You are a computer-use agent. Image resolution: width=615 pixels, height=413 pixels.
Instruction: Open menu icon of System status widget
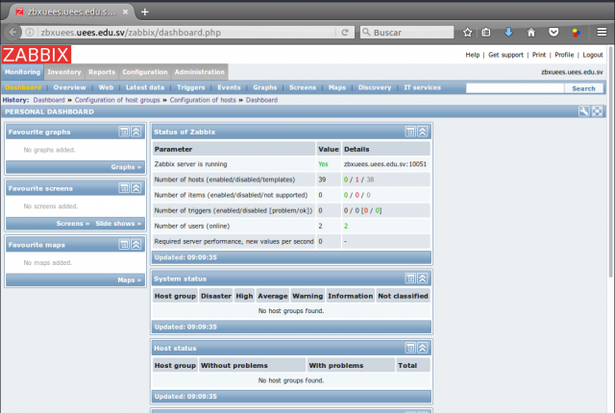[x=410, y=279]
